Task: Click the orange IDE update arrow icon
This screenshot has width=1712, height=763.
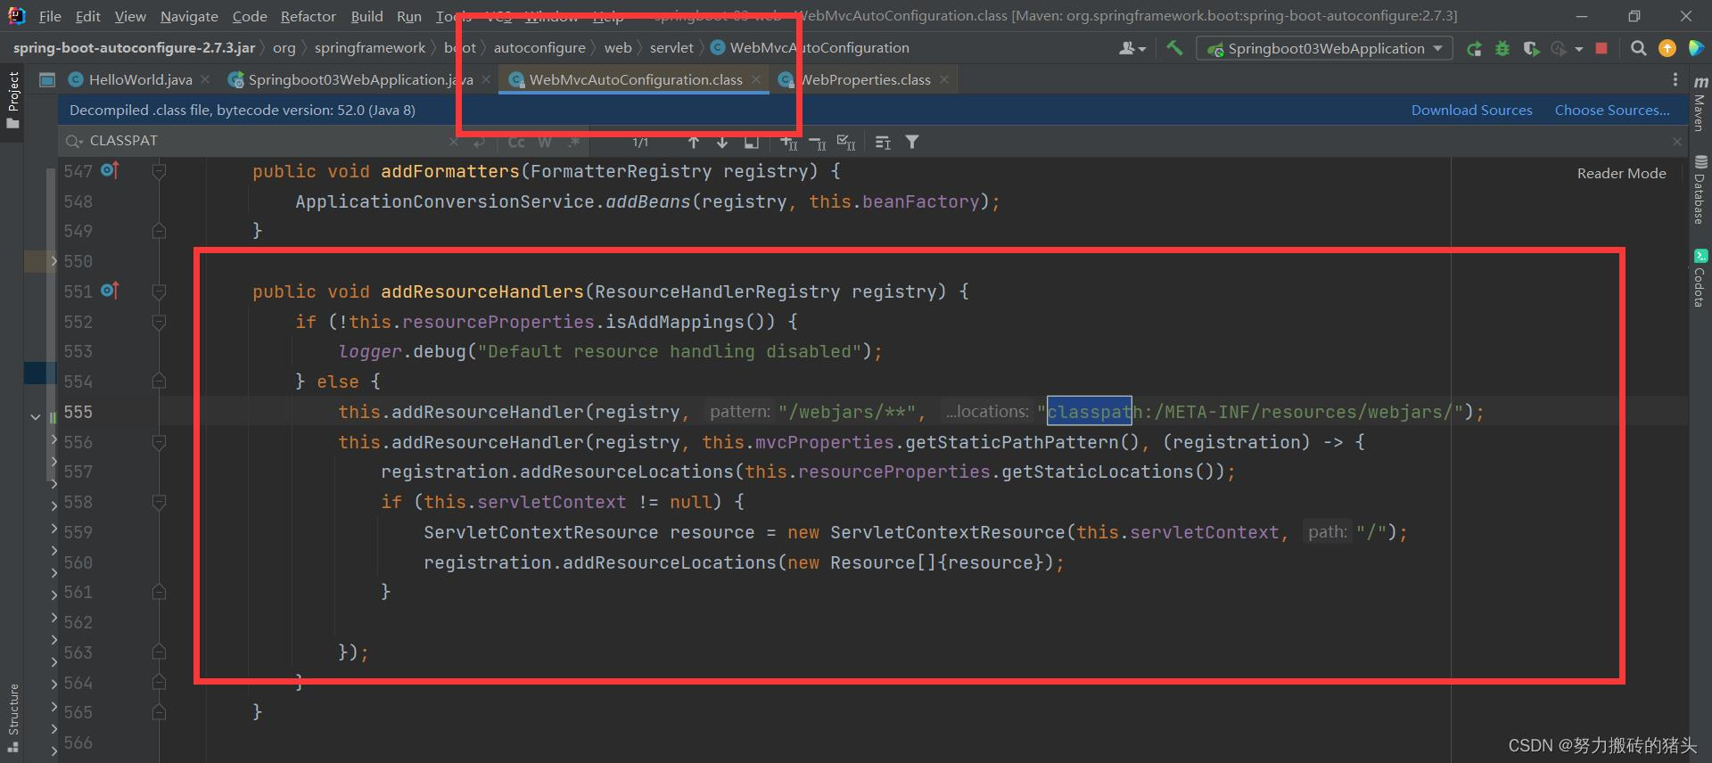Action: 1667,48
